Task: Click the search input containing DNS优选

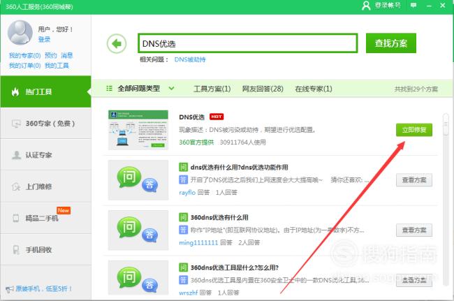Action: point(248,43)
